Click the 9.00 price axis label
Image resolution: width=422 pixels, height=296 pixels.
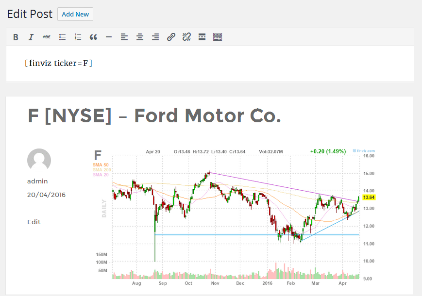[367, 279]
